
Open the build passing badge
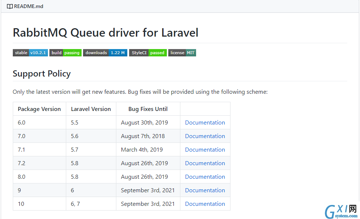click(65, 53)
